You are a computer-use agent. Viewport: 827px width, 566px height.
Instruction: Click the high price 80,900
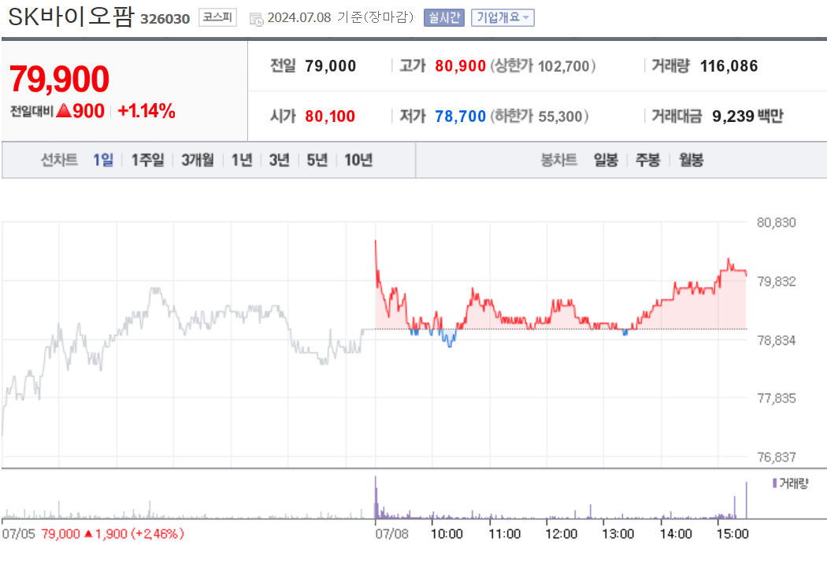[x=460, y=66]
